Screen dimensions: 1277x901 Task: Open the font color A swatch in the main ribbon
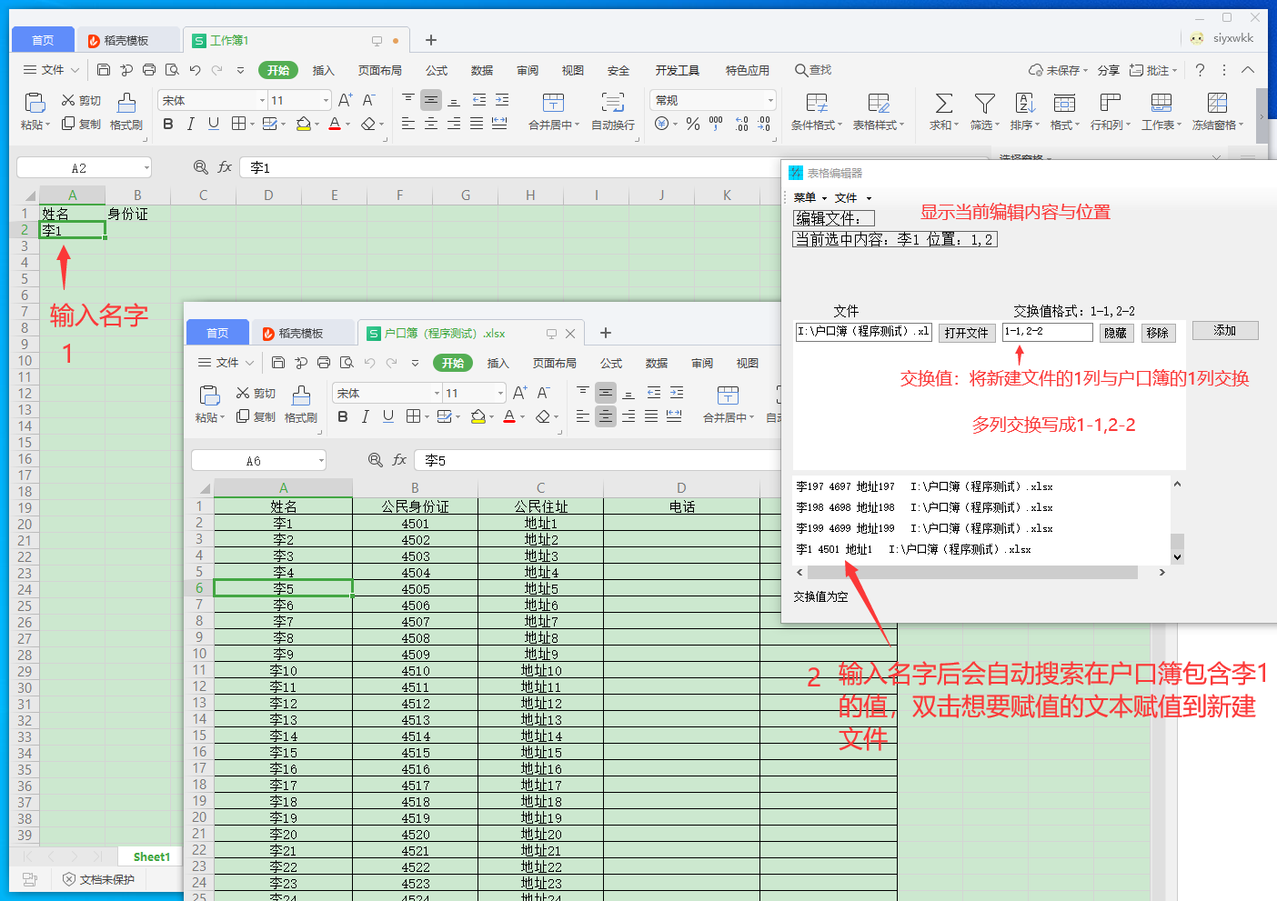click(x=335, y=124)
